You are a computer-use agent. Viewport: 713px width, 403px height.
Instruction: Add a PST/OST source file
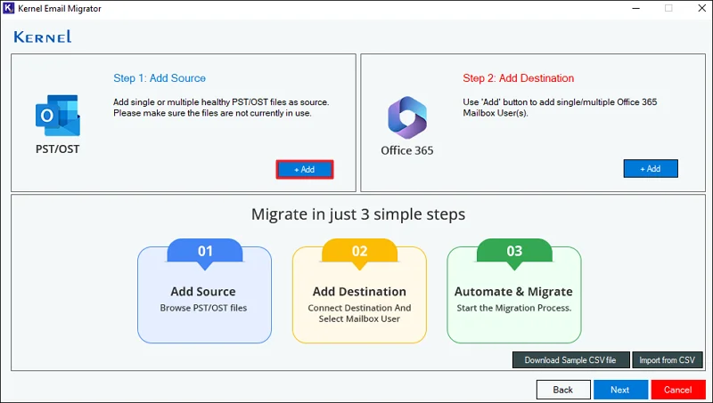(305, 169)
